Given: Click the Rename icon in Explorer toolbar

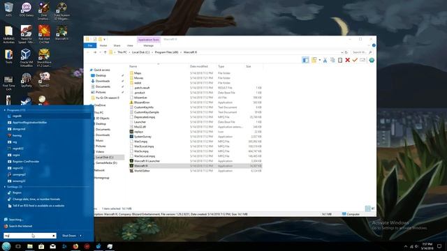Looking at the screenshot, I should click(x=362, y=60).
